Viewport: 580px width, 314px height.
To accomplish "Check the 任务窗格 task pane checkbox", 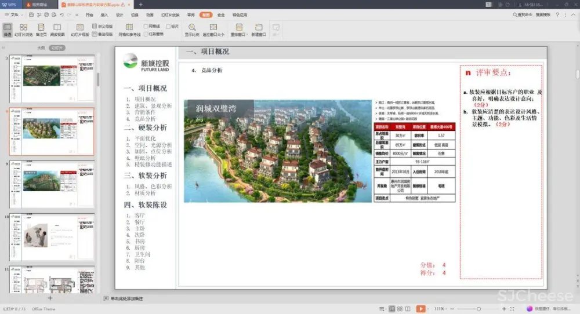I will pyautogui.click(x=146, y=34).
